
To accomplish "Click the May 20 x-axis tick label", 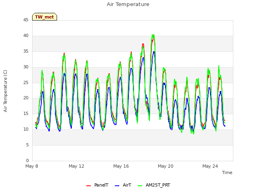I will click(165, 166).
